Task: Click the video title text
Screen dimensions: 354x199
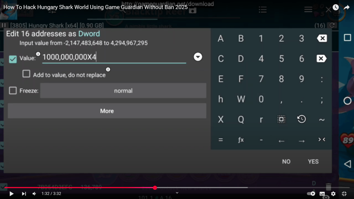Action: [x=95, y=7]
